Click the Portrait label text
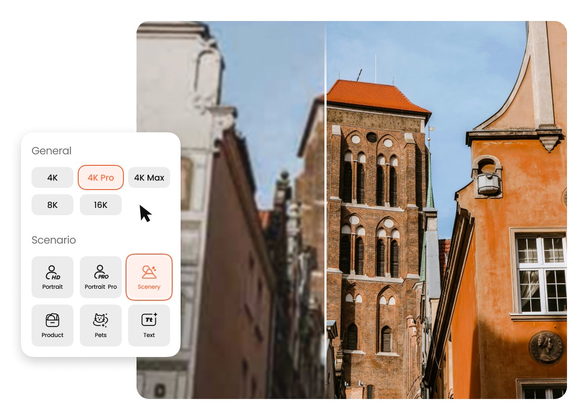The image size is (588, 420). tap(52, 287)
